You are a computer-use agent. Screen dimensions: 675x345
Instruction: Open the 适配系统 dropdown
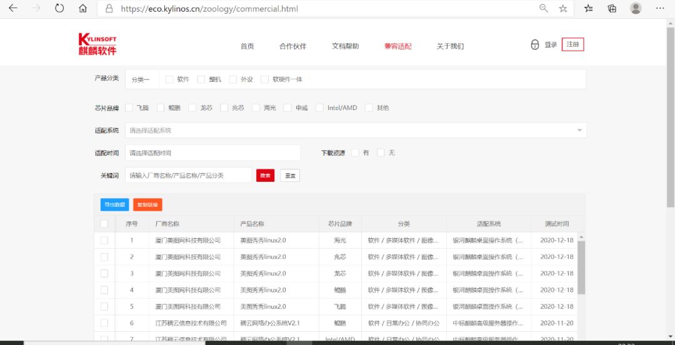pos(356,130)
